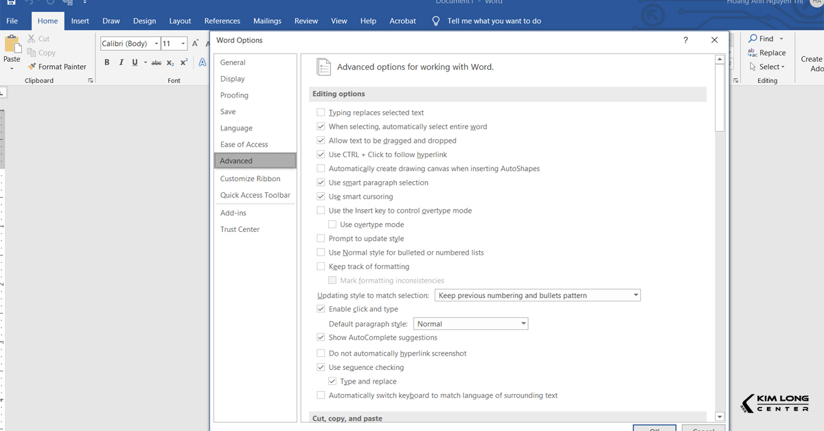Image resolution: width=824 pixels, height=431 pixels.
Task: Uncheck Use smart cursoring
Action: click(321, 197)
